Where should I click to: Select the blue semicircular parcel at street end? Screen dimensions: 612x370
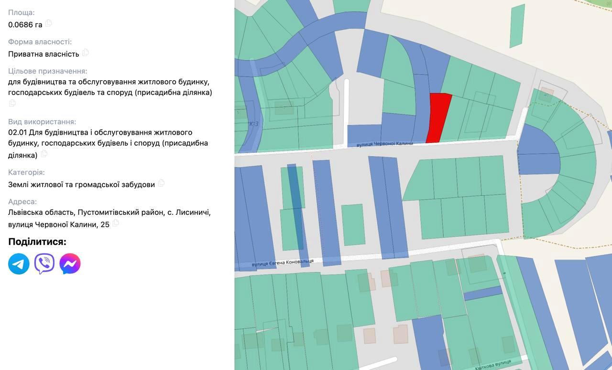(538, 149)
